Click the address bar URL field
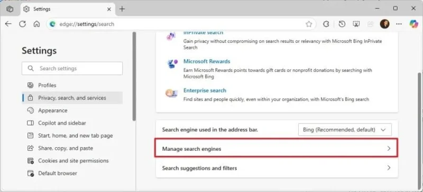This screenshot has height=192, width=423. click(181, 24)
